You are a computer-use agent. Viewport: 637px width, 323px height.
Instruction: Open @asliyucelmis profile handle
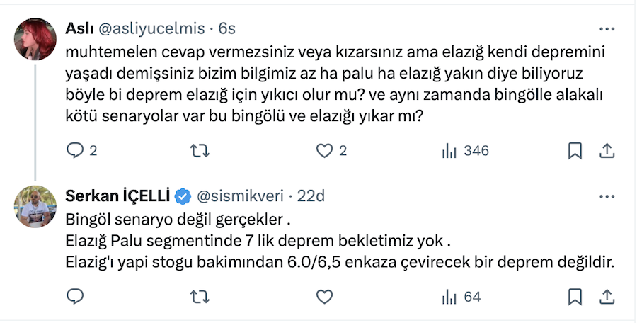[151, 28]
